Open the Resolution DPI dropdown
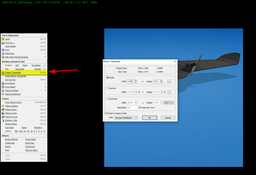Screen dimensions: 256x175 132,108
